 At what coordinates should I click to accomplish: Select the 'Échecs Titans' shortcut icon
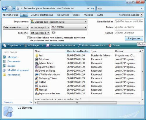37,63
